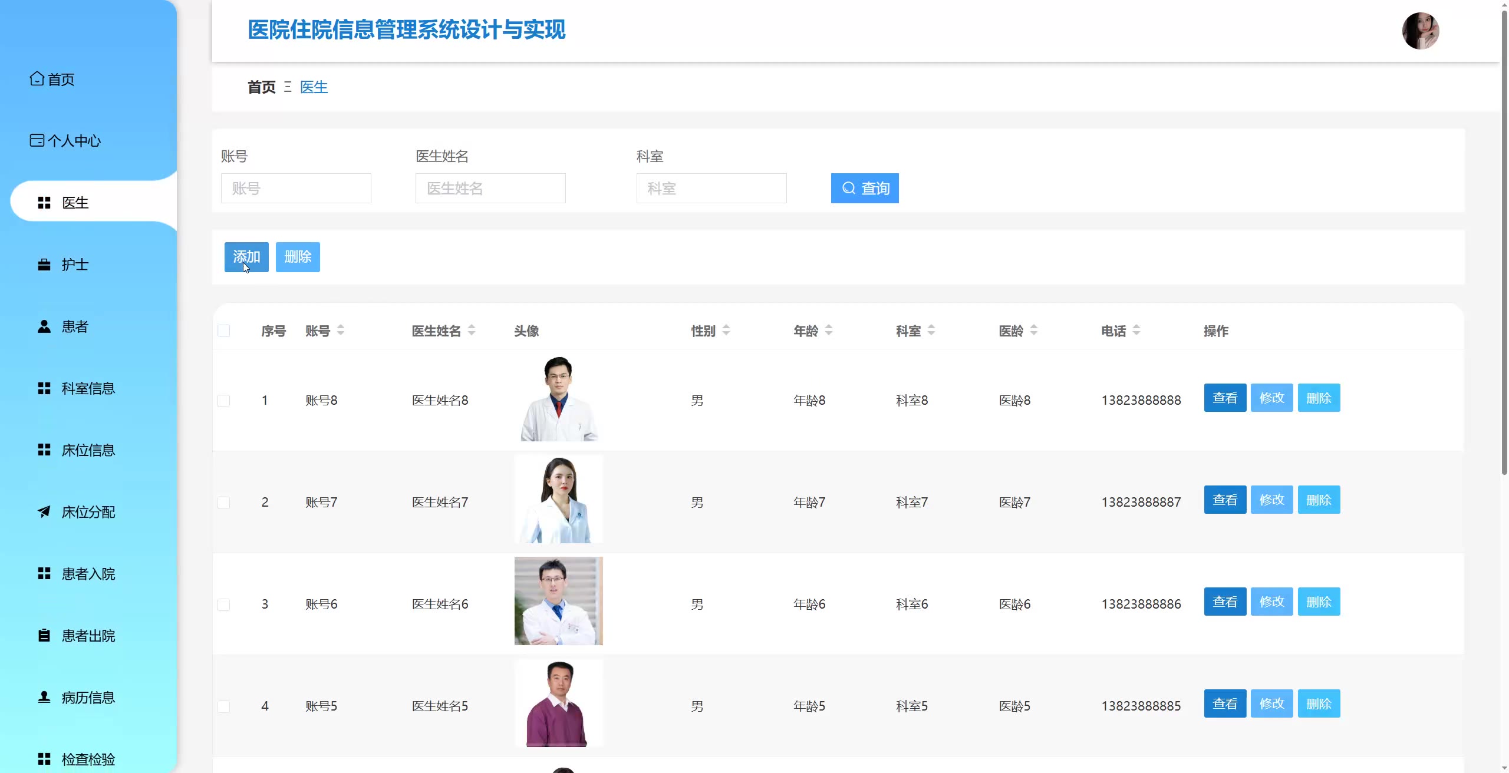Open the 科室信息 sidebar menu item
This screenshot has width=1509, height=773.
pyautogui.click(x=88, y=388)
